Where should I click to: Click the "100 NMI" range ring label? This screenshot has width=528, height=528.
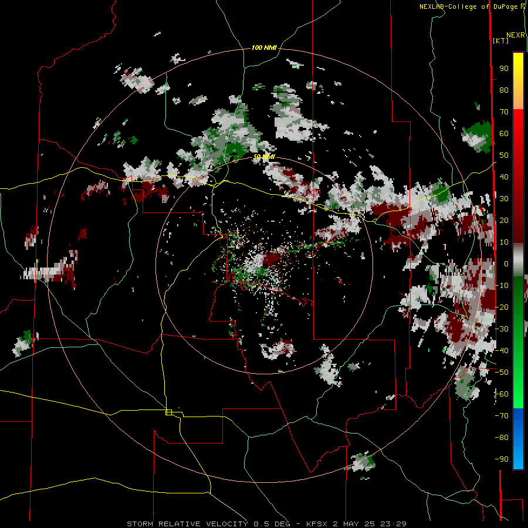[x=264, y=48]
